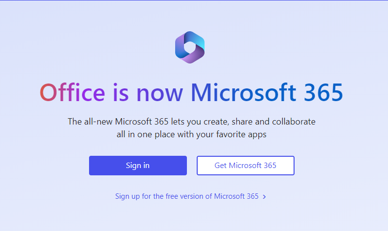The image size is (388, 231).
Task: Click the word 'collaborate' in the description
Action: (x=294, y=122)
